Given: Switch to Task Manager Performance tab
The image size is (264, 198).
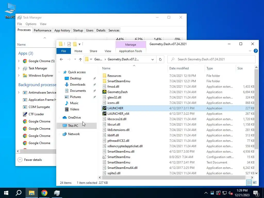Looking at the screenshot, I should 43,30.
